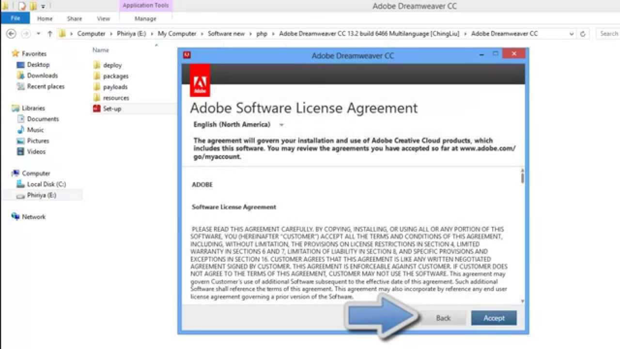
Task: Click the license text scrollbar thumb
Action: coord(522,177)
